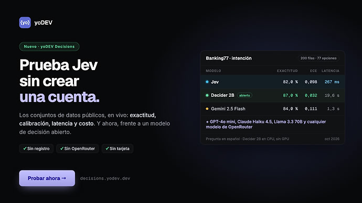Open the GPT-4o mini and OpenRouter models link
This screenshot has height=203, width=362.
[265, 125]
